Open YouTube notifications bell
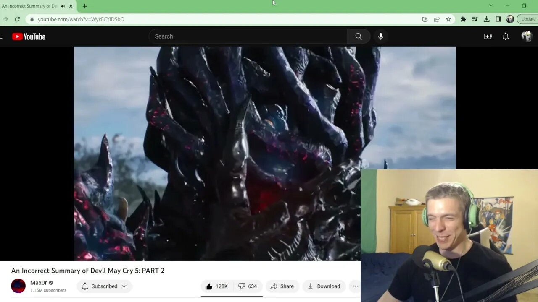The image size is (538, 302). click(x=506, y=36)
